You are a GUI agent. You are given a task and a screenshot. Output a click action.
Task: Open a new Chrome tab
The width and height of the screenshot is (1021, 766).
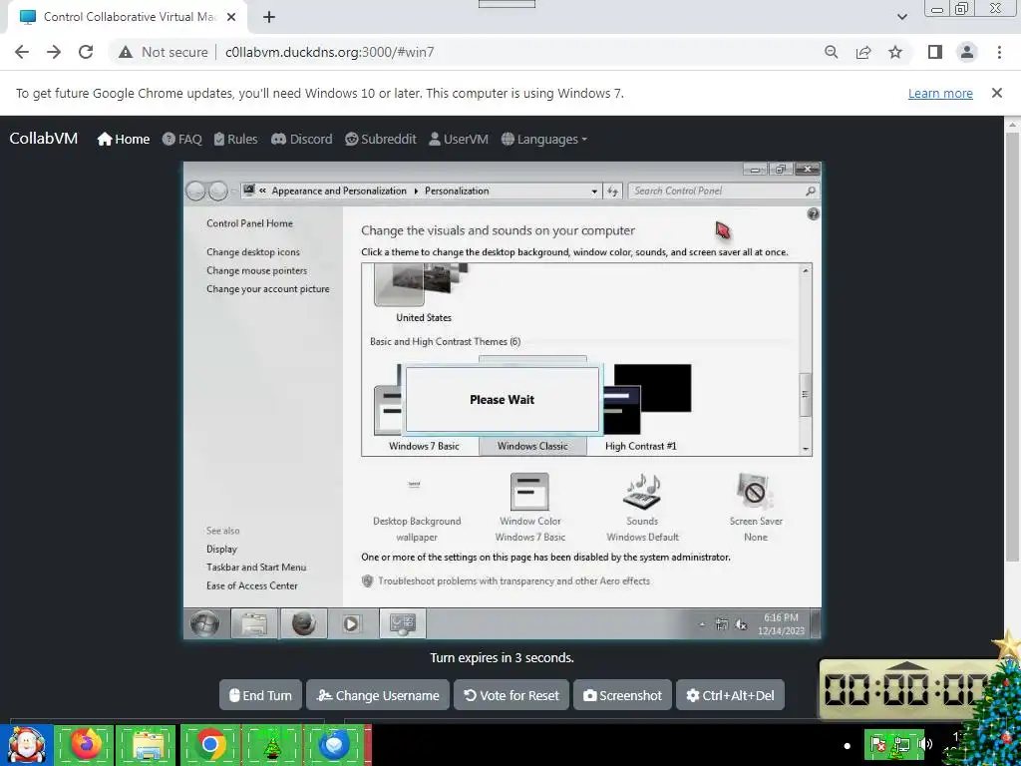tap(269, 17)
